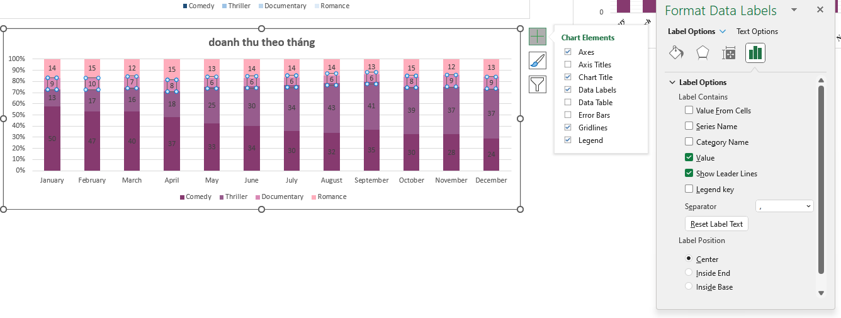
Task: Select the Inside Base label position
Action: (689, 287)
